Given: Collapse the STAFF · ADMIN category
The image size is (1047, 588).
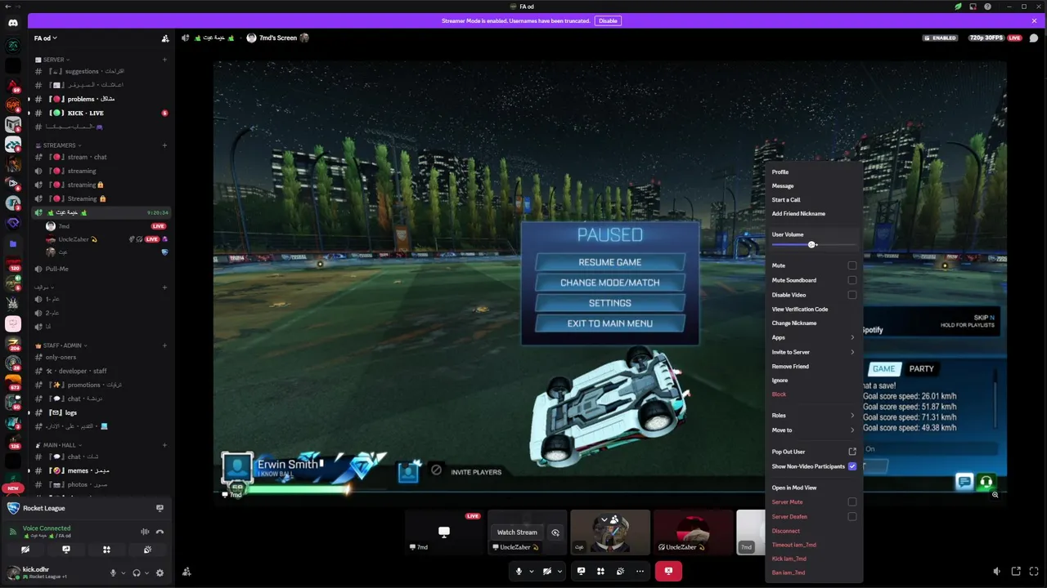Looking at the screenshot, I should tap(61, 345).
